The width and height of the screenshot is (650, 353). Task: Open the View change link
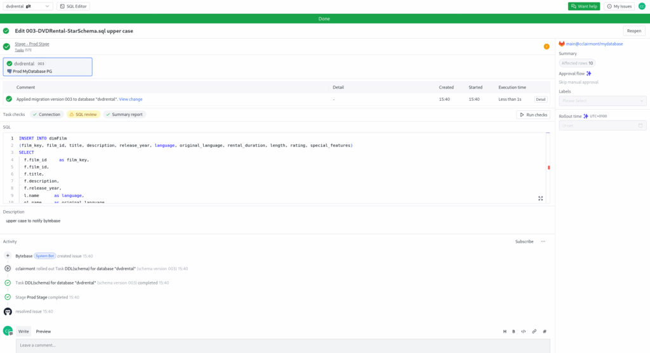point(131,99)
